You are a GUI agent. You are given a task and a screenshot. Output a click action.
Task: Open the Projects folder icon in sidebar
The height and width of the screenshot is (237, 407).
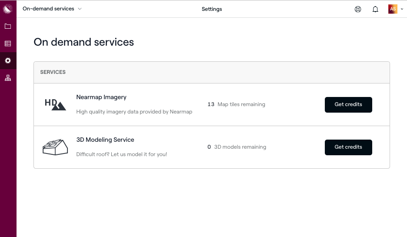(8, 26)
